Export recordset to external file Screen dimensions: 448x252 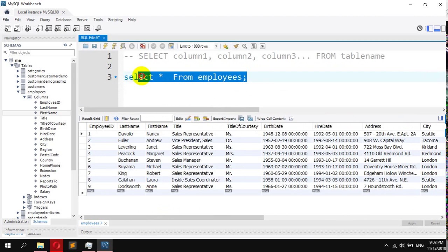pos(241,119)
